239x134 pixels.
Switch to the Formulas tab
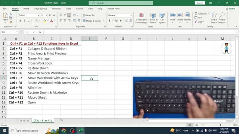point(56,9)
